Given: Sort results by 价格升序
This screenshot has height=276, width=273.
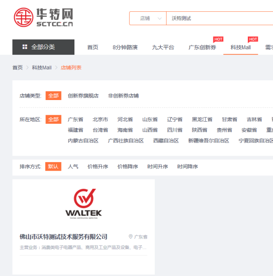Looking at the screenshot, I should pyautogui.click(x=98, y=167).
